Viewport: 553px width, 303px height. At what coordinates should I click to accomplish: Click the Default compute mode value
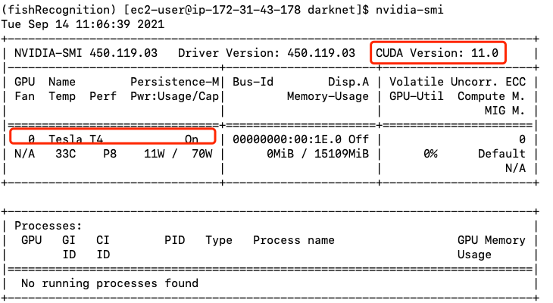coord(501,154)
